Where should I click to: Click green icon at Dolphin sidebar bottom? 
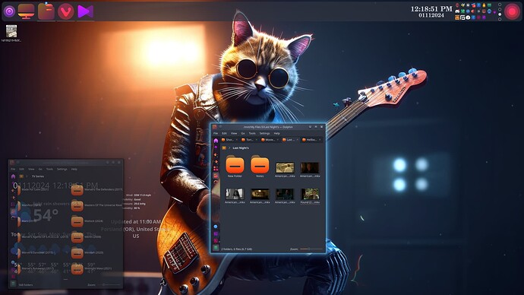click(216, 248)
